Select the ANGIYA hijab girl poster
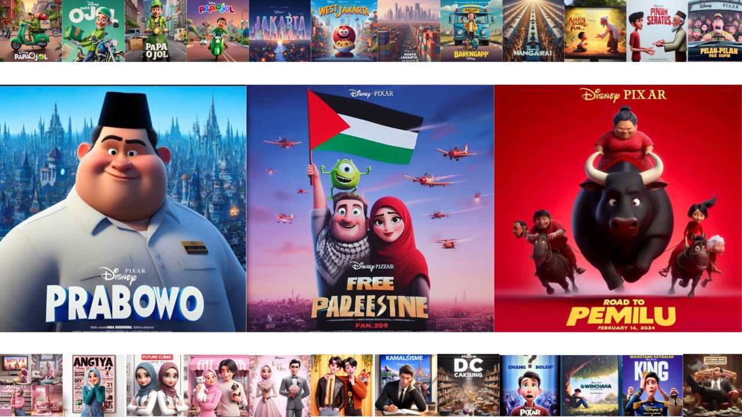The image size is (742, 417). pos(93,385)
